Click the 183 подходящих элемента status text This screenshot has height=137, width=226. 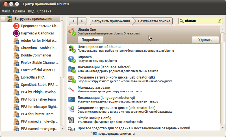(x=113, y=134)
